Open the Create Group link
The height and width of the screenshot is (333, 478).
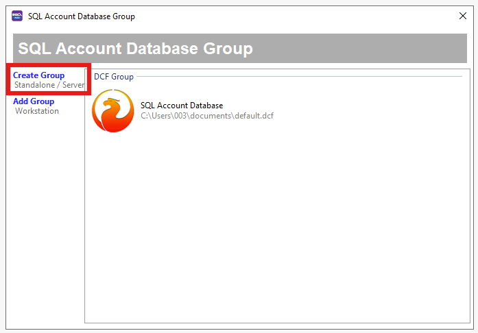(x=38, y=75)
